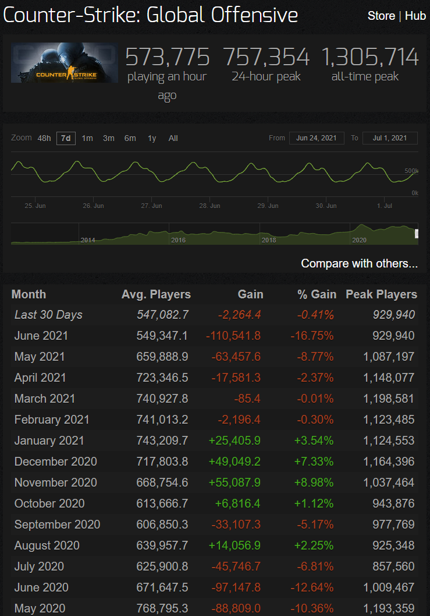This screenshot has height=616, width=430.
Task: Click percent gain value -8.77%
Action: tap(315, 357)
